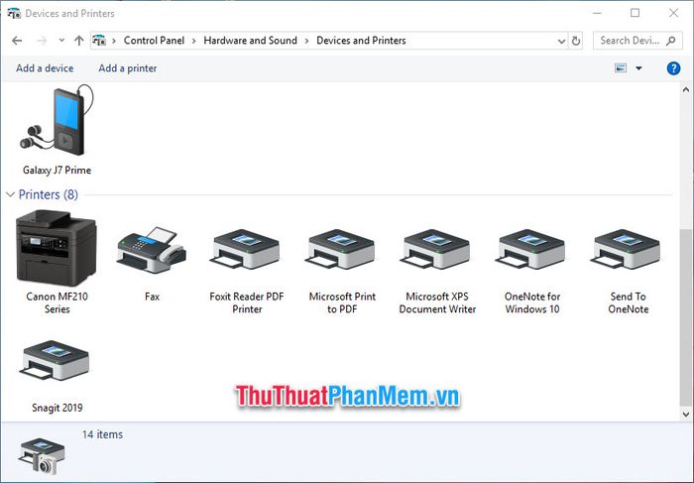Click the Foxit Reader PDF Printer label
This screenshot has width=694, height=483.
[x=247, y=302]
